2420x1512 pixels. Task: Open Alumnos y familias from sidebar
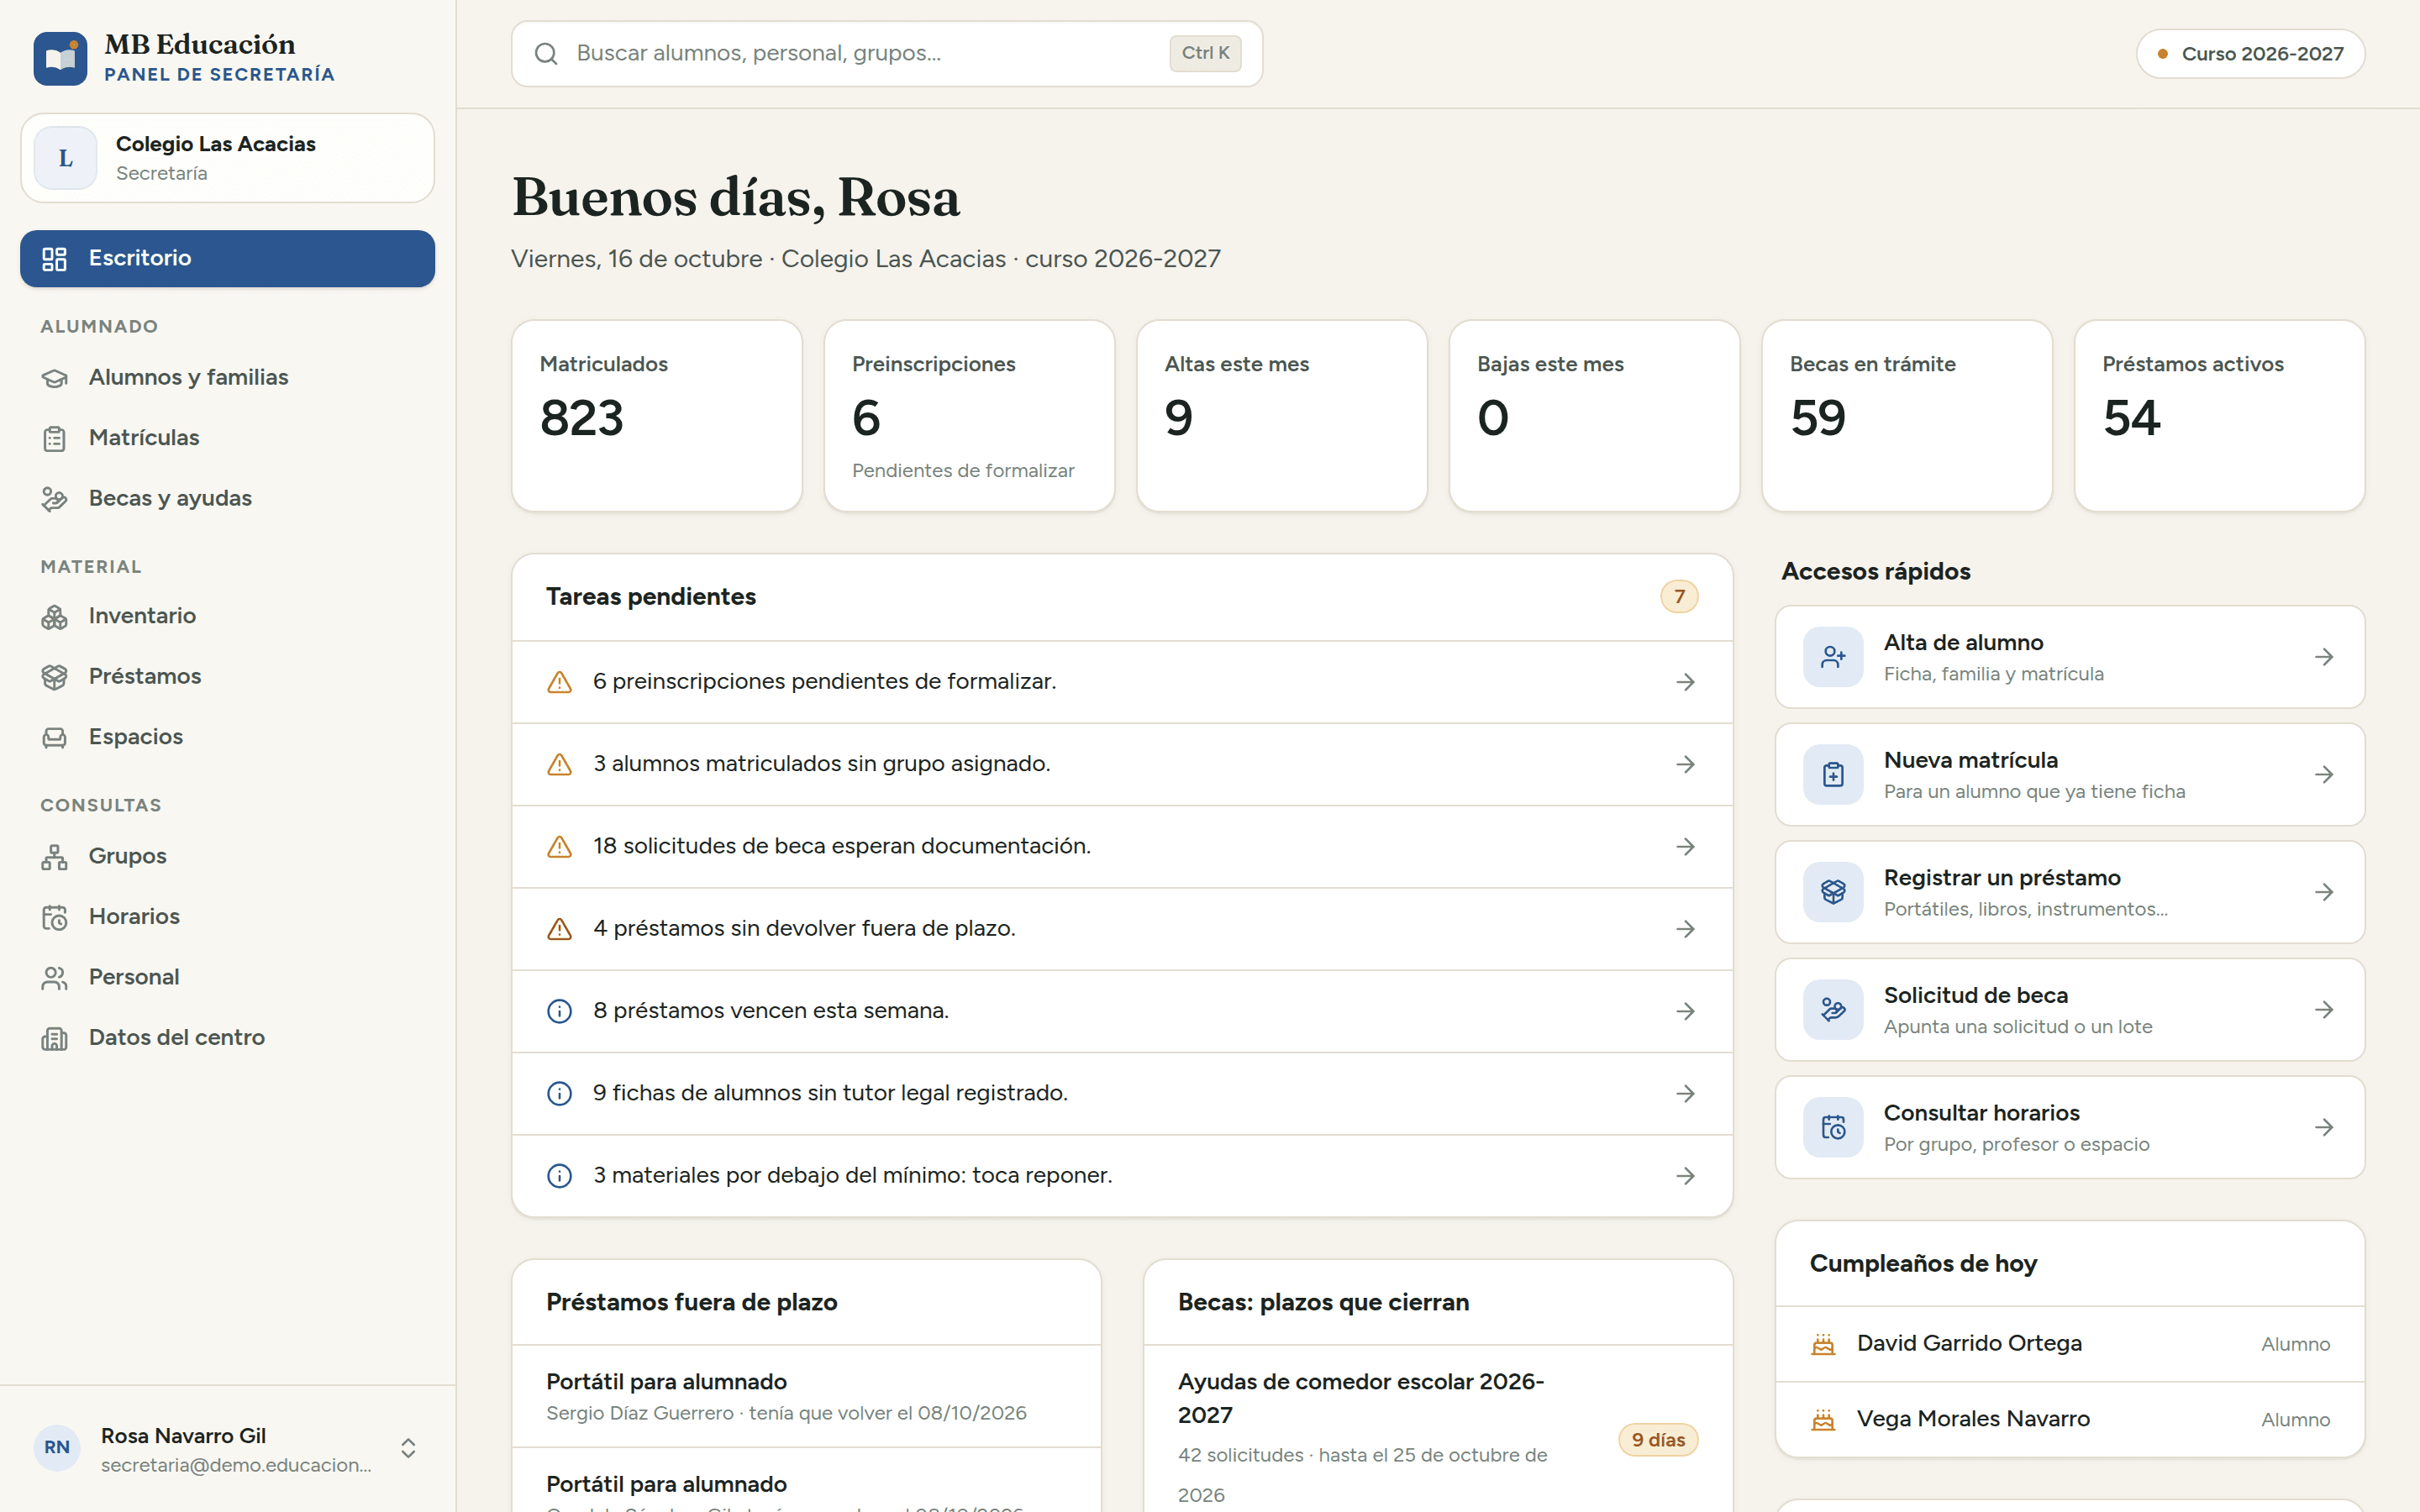[x=227, y=377]
